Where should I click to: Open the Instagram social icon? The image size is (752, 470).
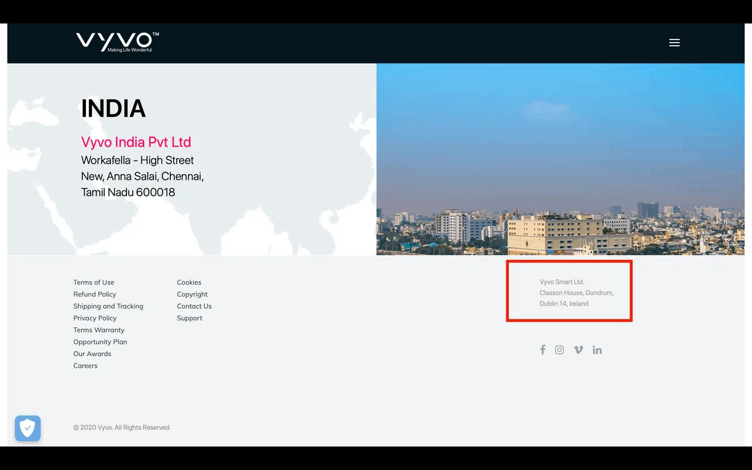click(560, 350)
